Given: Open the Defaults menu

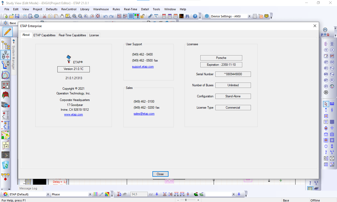Looking at the screenshot, I should (52, 9).
